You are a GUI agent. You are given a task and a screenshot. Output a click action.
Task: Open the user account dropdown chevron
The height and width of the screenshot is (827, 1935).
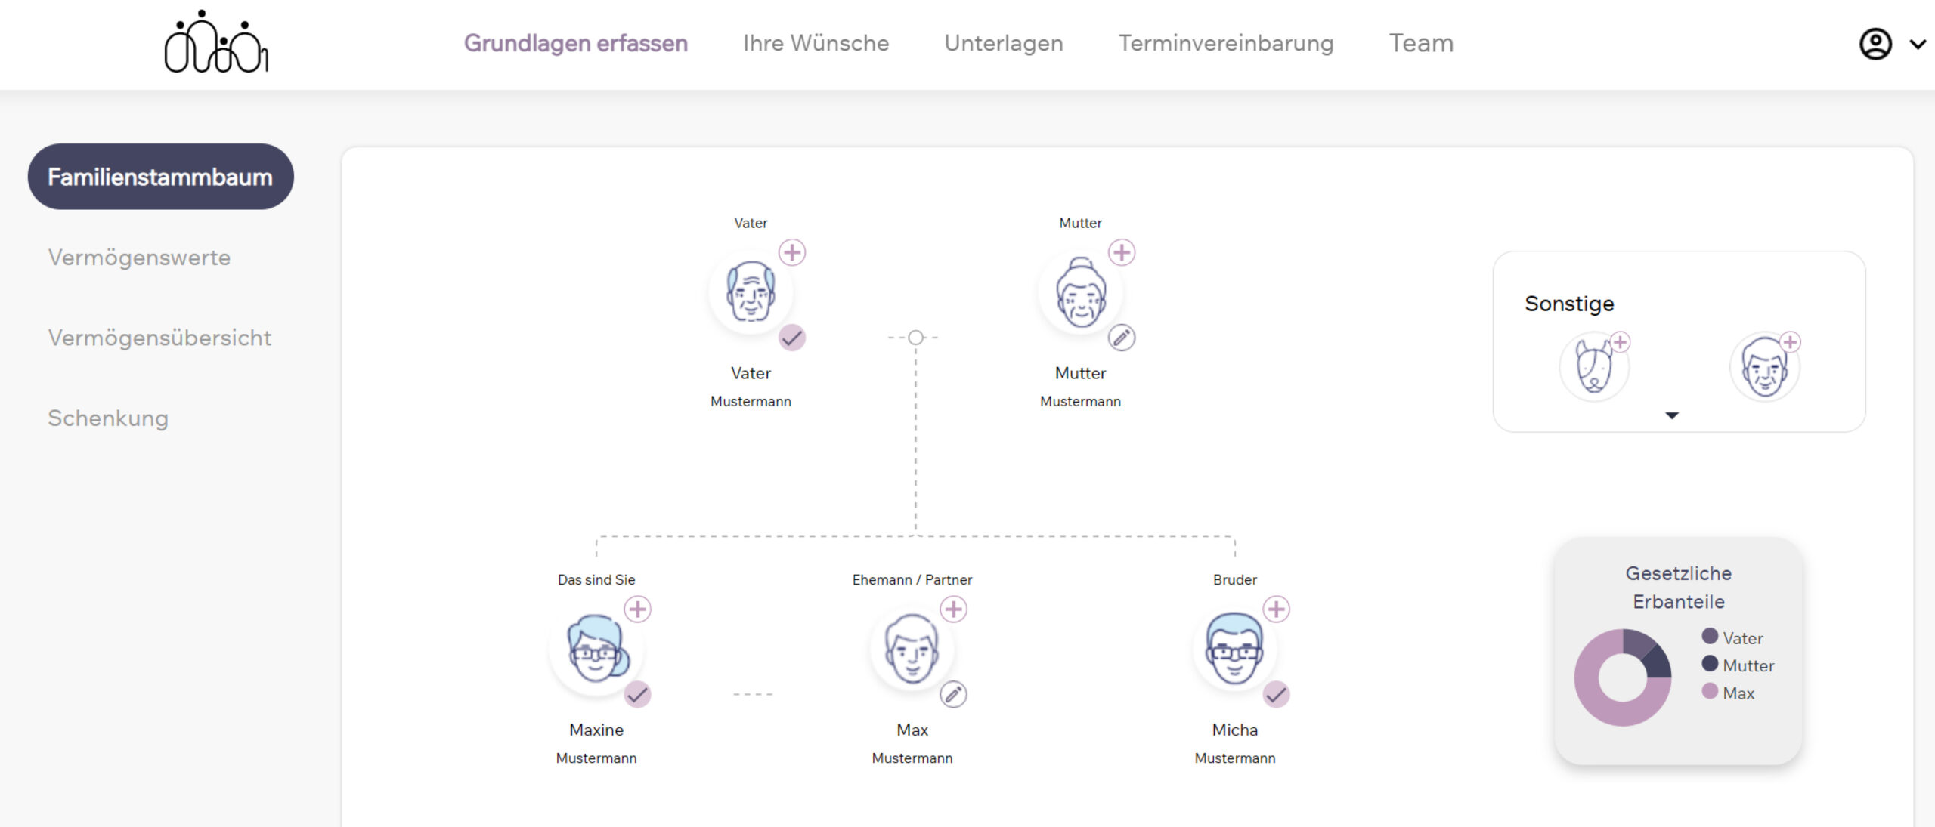pos(1918,45)
